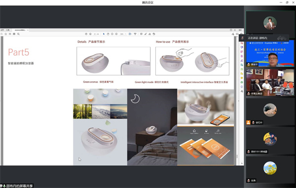Open the search magnifier in PDF toolbar
The width and height of the screenshot is (296, 188).
18,34
